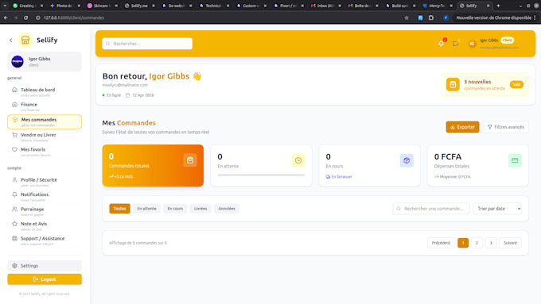The height and width of the screenshot is (304, 541).
Task: Open new browser tab with plus
Action: (x=498, y=6)
